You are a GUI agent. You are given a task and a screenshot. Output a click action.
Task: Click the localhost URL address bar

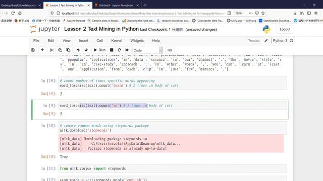click(x=142, y=13)
